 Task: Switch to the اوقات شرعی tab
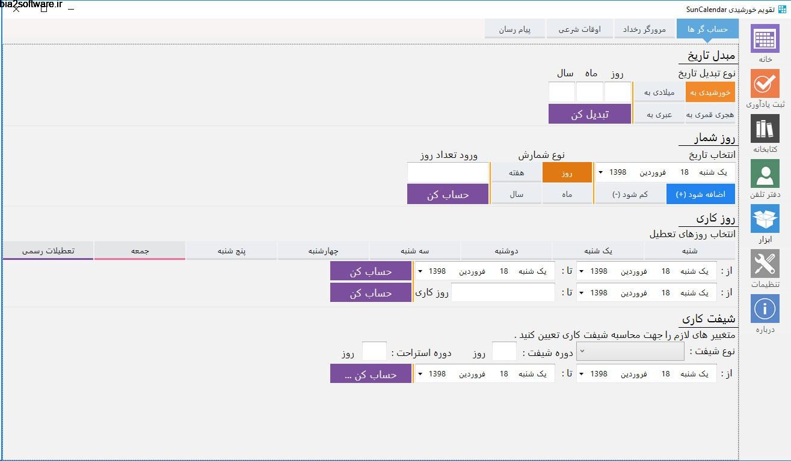click(579, 28)
